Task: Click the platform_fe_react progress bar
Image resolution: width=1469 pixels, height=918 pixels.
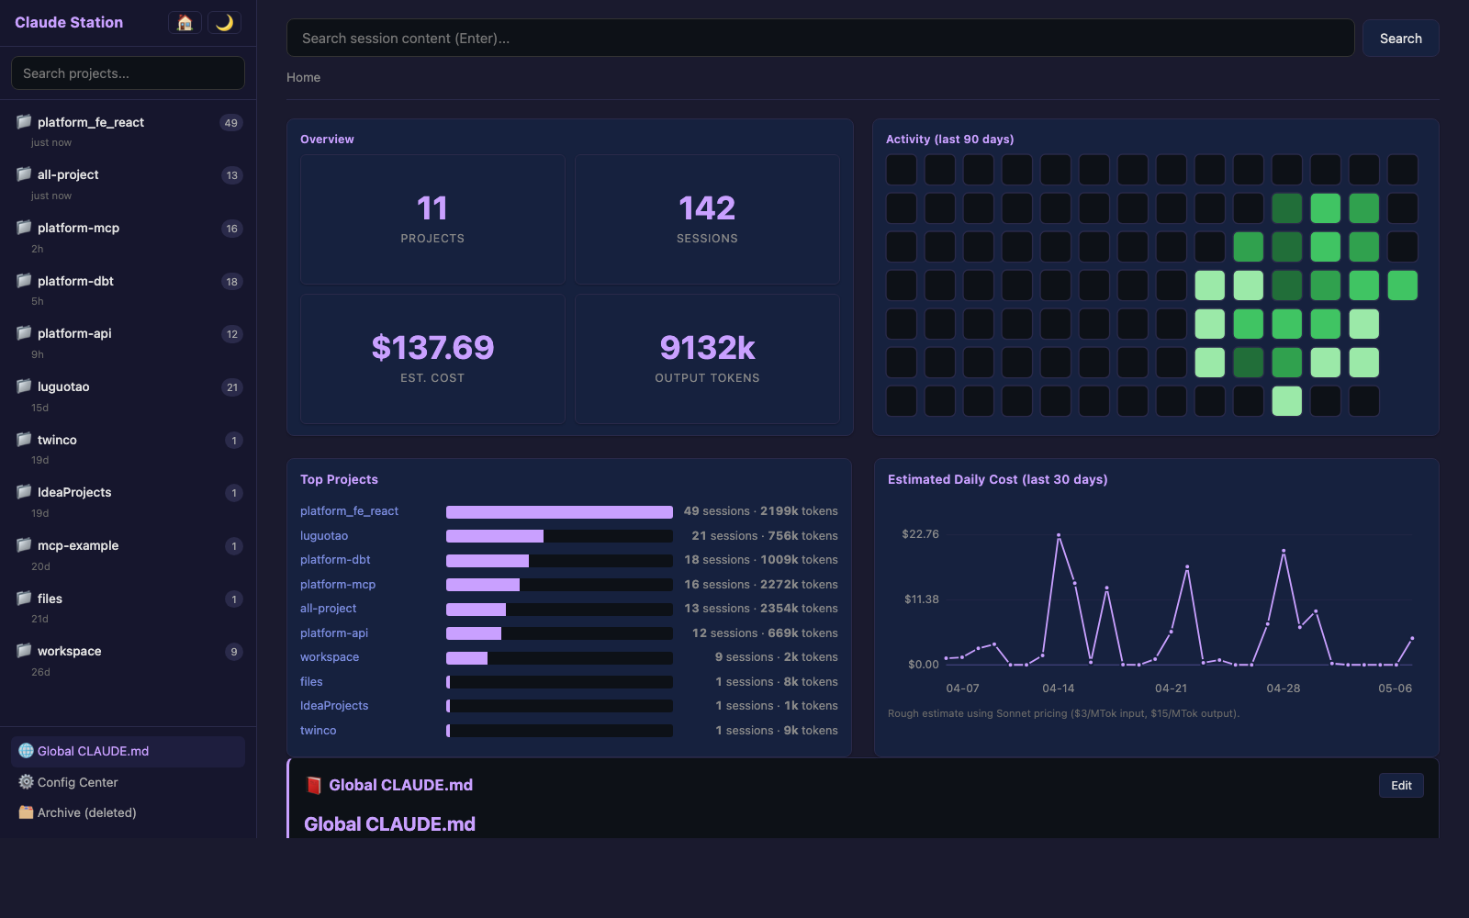Action: [x=559, y=512]
